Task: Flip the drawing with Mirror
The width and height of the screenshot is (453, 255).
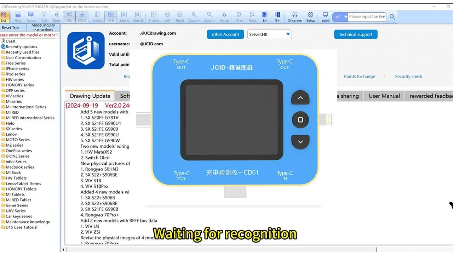Action: click(x=224, y=17)
